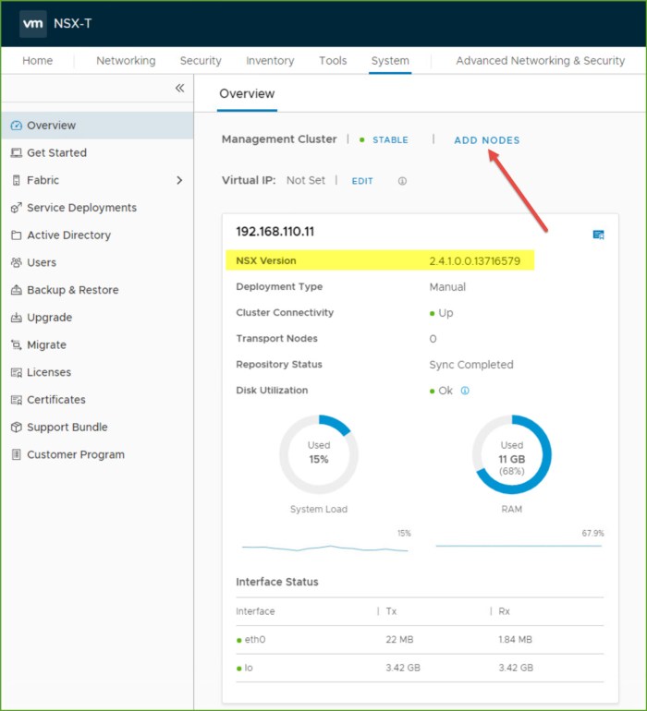Screen dimensions: 647x711
Task: Click the RAM usage donut chart
Action: tap(511, 453)
